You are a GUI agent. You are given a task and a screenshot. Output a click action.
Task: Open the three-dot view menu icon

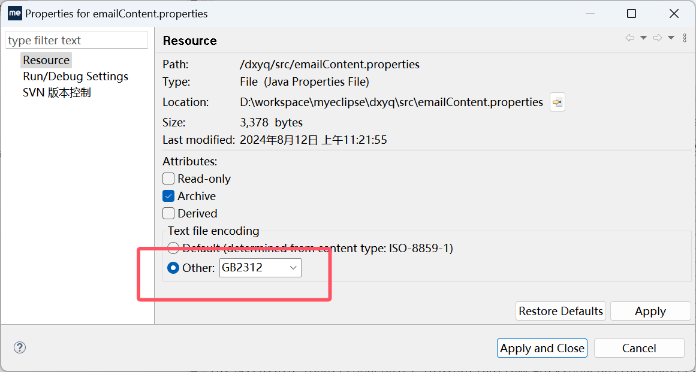(685, 38)
